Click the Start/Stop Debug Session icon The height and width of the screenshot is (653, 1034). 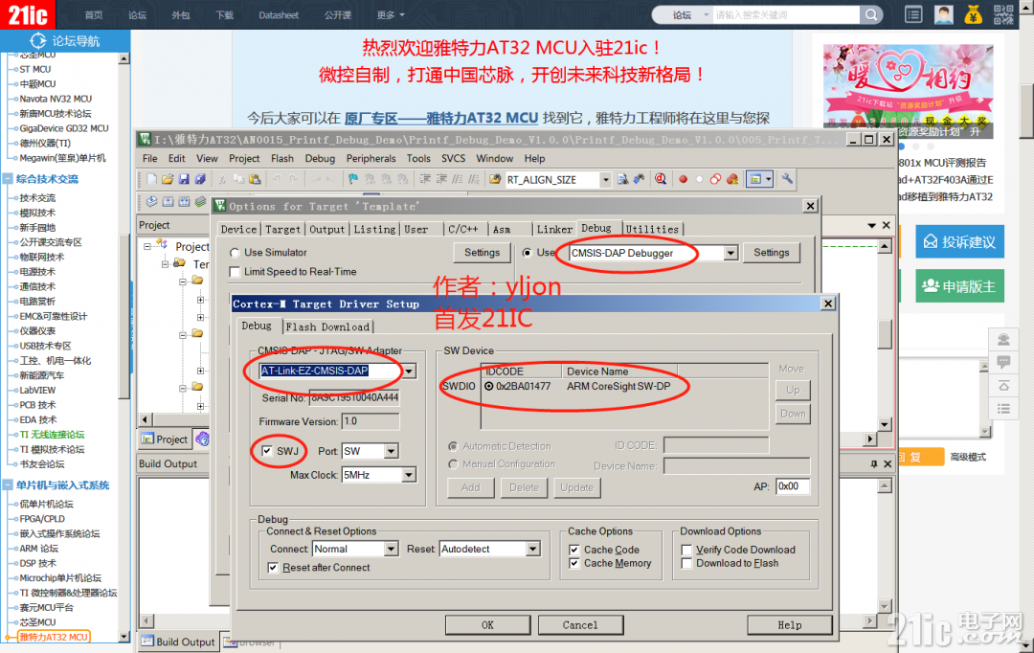point(660,179)
